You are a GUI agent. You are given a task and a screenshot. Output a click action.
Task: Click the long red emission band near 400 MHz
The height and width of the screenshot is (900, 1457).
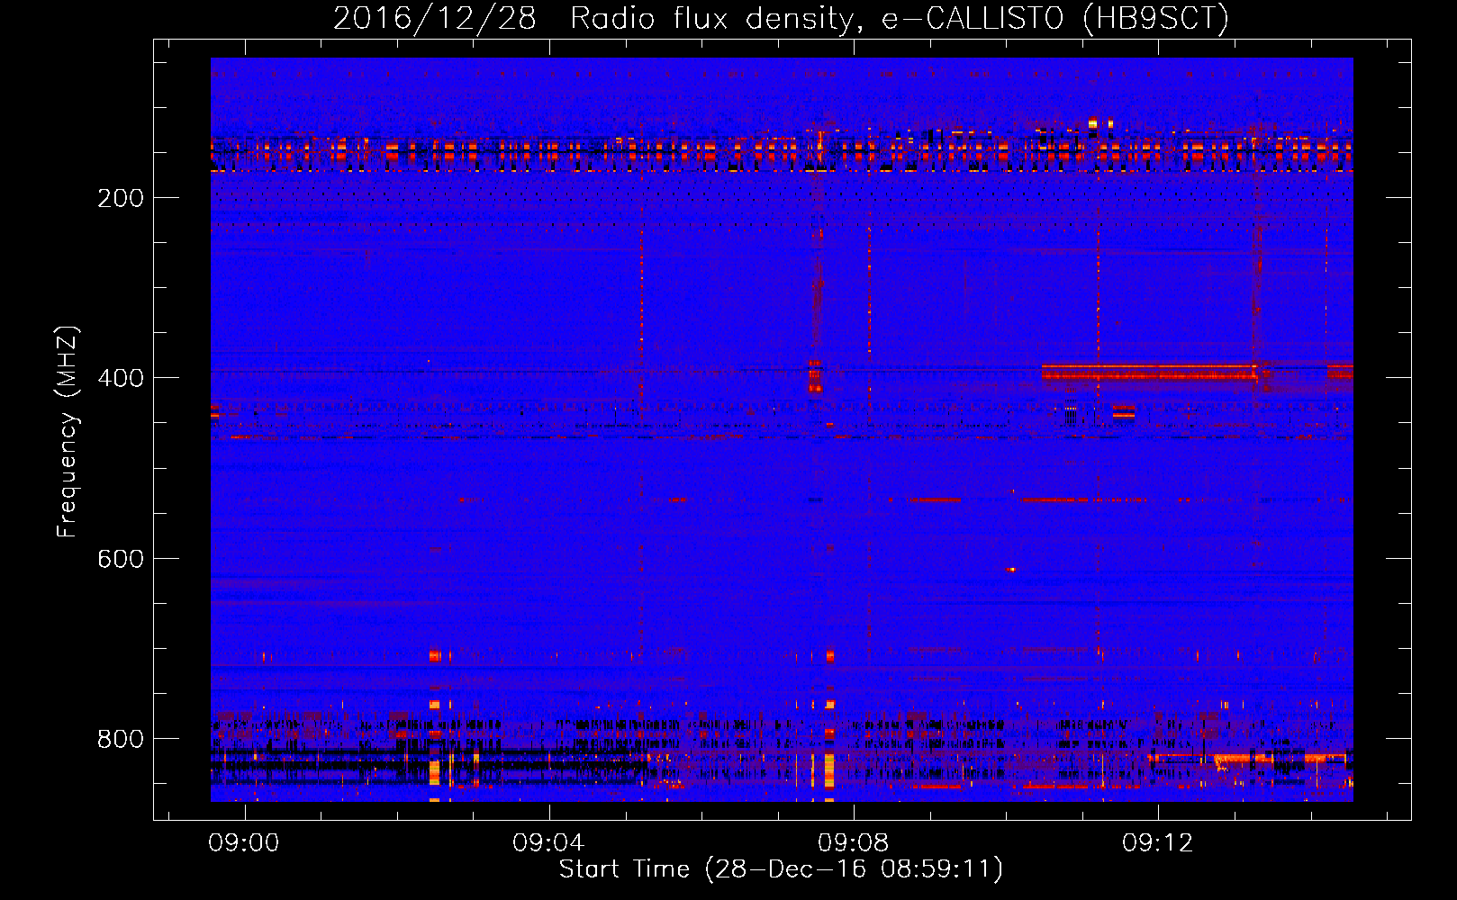[x=1150, y=372]
